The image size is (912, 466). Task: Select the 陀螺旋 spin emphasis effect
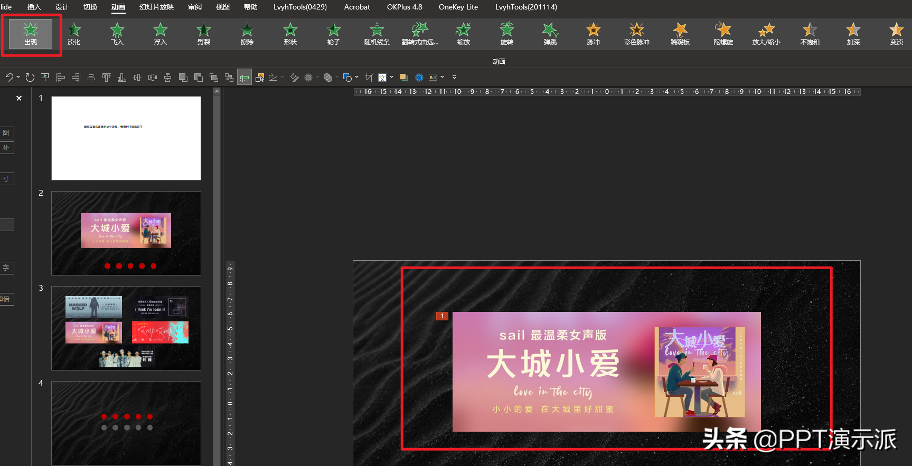pyautogui.click(x=723, y=34)
